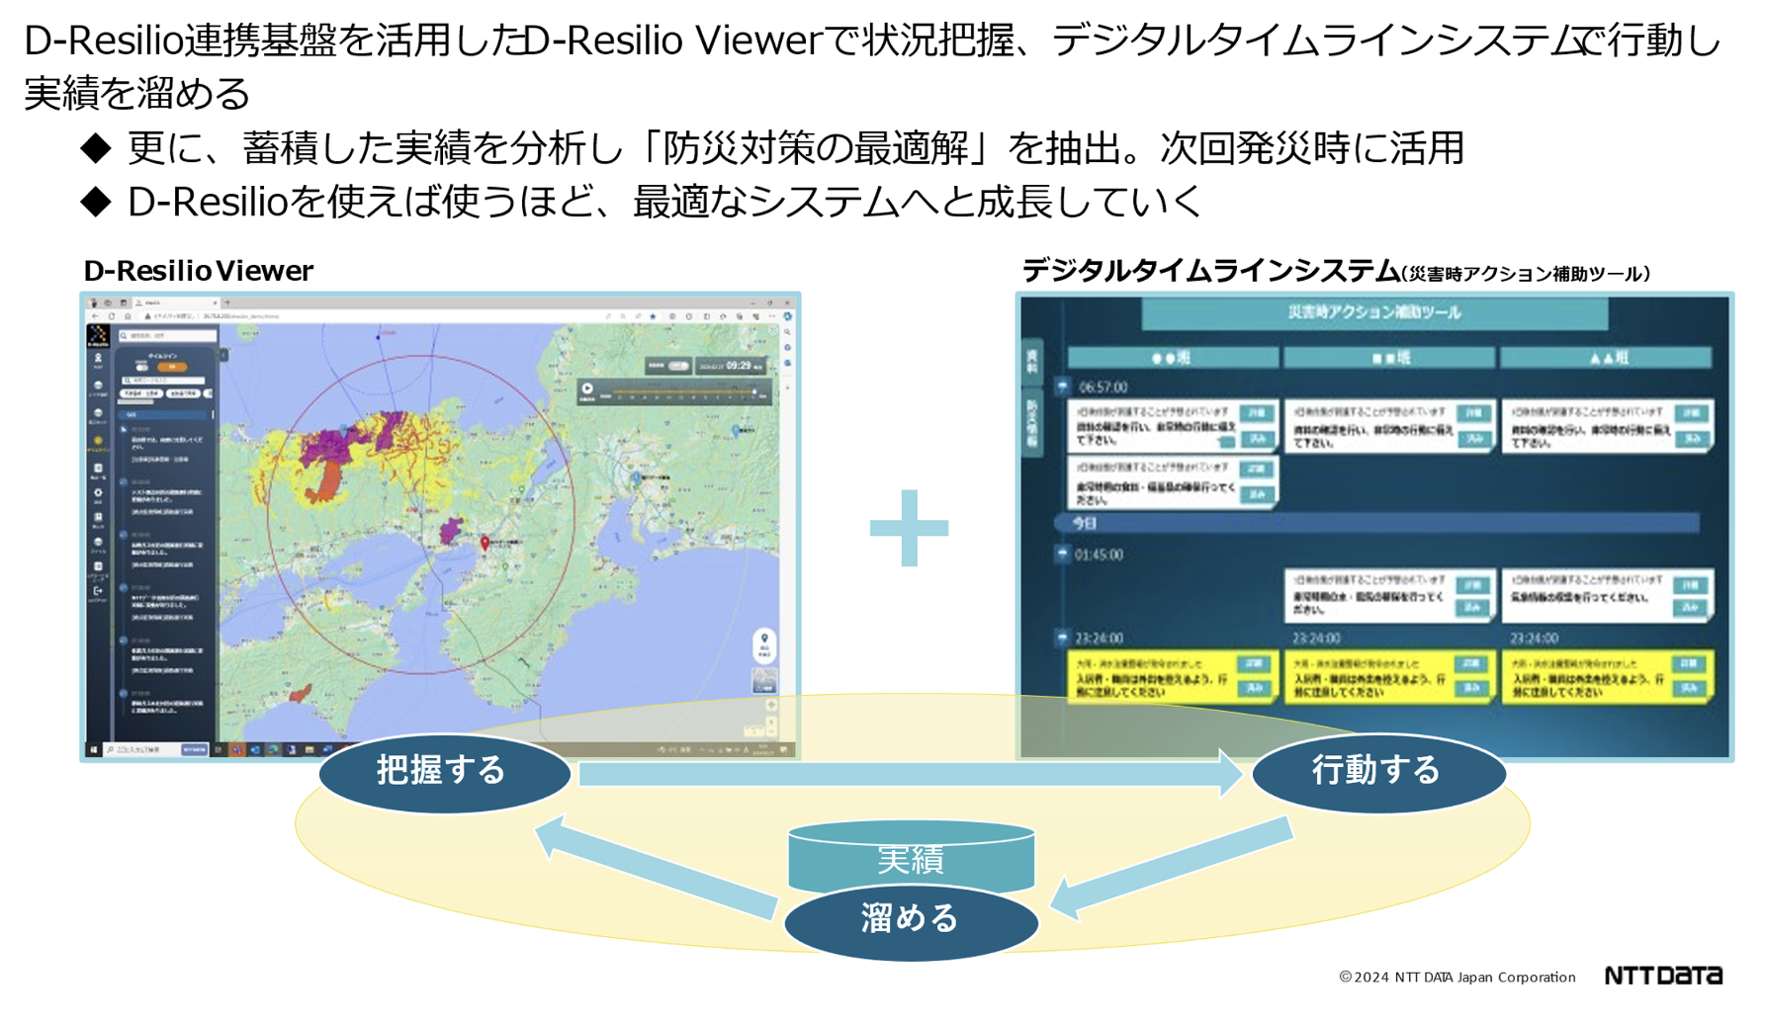
Task: Open 詳細 on first ●●班 06:57 card
Action: coord(1257,413)
